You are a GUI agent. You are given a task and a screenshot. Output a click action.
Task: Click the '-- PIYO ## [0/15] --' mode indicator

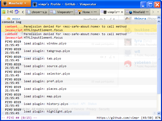[x=19, y=118]
